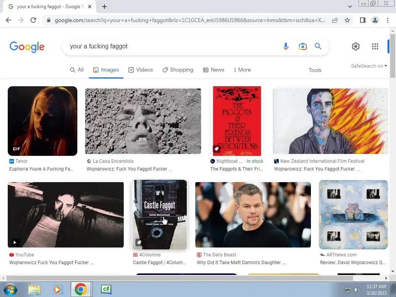Bookmark this page with the star icon
The width and height of the screenshot is (396, 297).
click(x=347, y=20)
